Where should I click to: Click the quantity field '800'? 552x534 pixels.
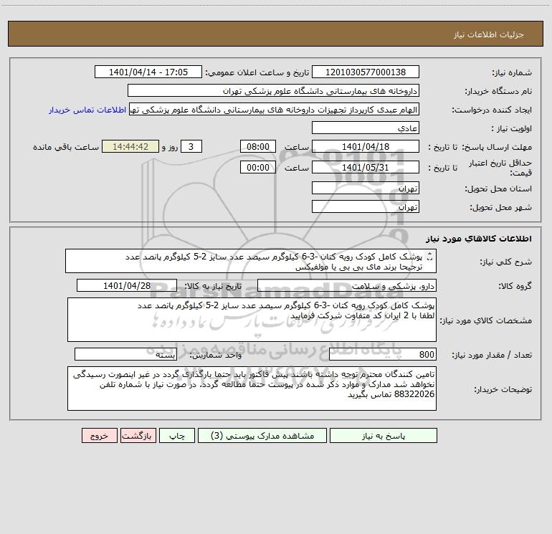(x=383, y=354)
